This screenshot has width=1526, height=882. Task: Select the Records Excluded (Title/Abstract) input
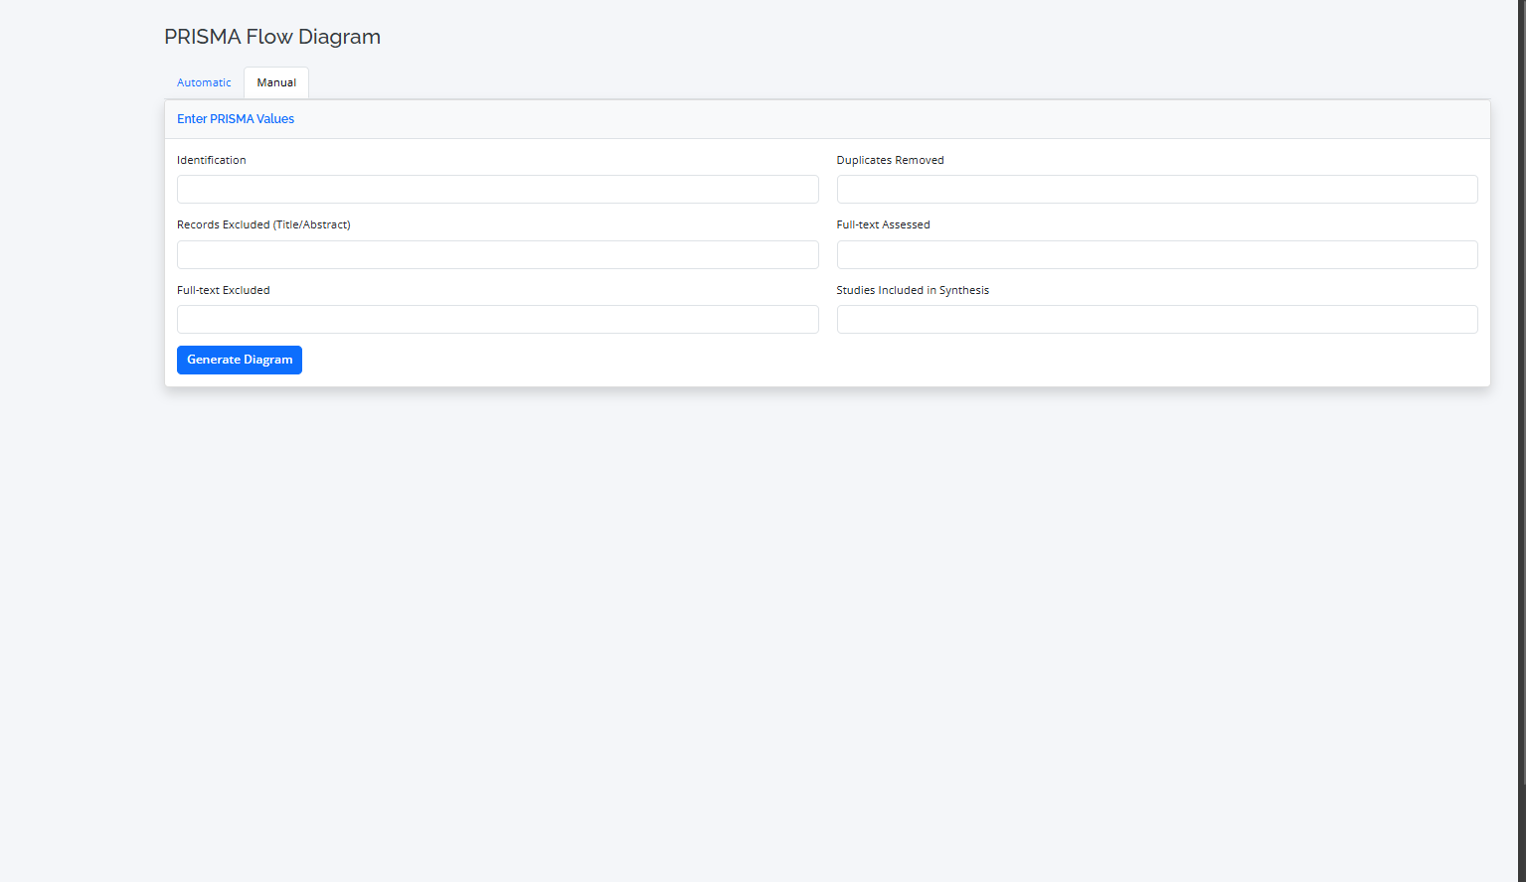pos(497,255)
